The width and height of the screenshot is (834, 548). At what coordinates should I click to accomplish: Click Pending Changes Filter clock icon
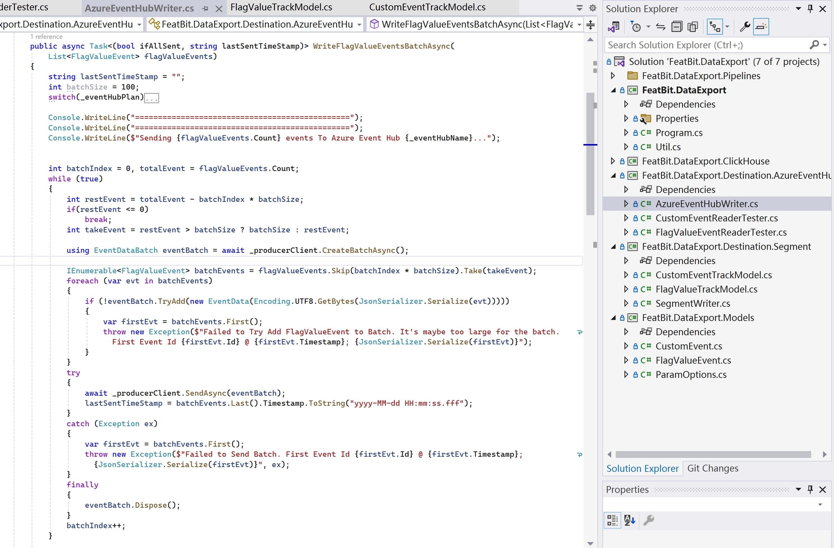click(636, 27)
